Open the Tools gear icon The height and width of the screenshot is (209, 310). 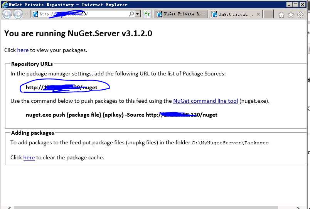300,15
